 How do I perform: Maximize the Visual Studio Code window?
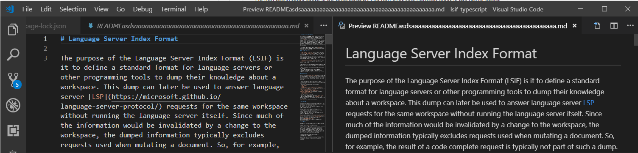604,9
